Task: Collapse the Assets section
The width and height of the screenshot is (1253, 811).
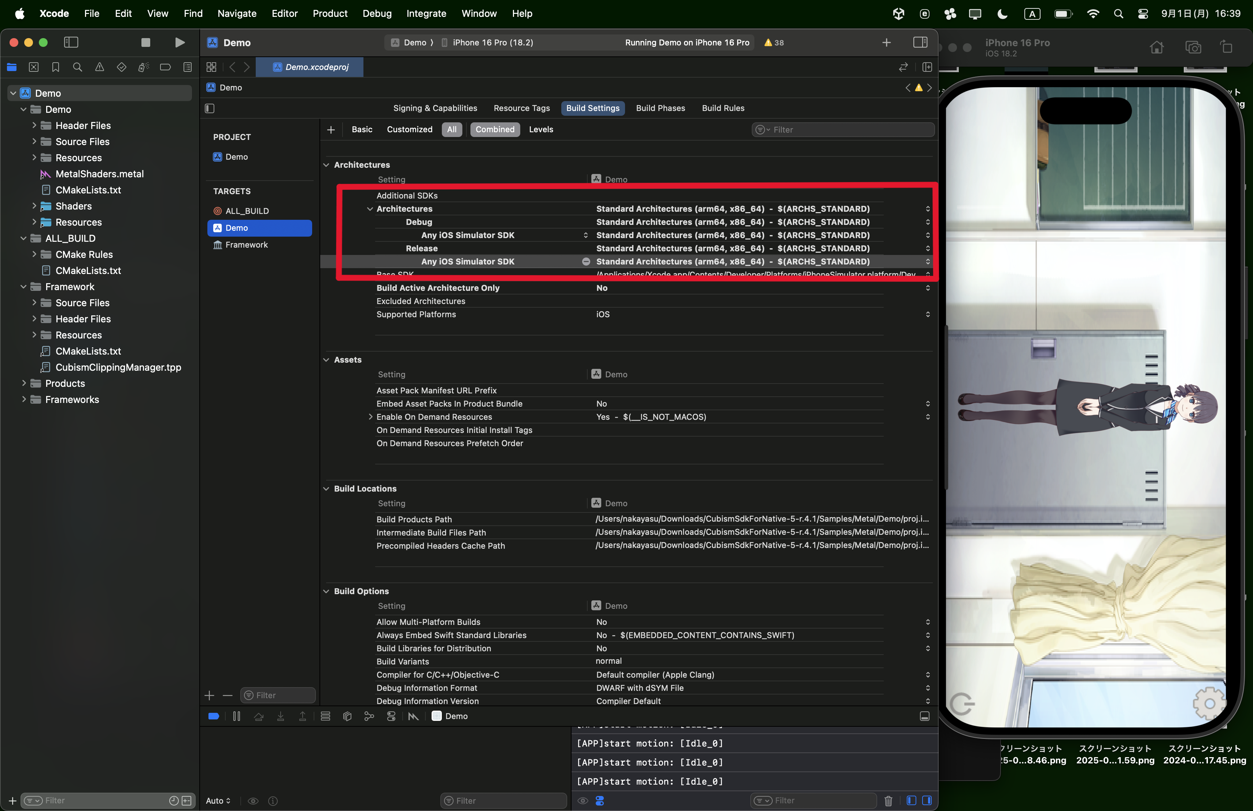Action: point(326,360)
